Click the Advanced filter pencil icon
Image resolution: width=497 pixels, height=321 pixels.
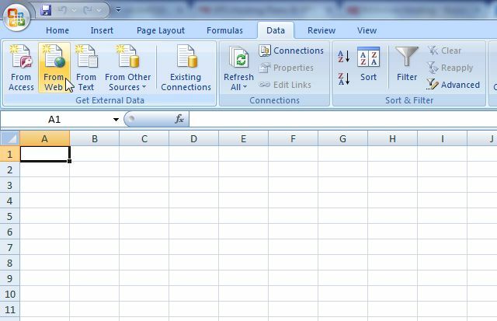point(433,85)
